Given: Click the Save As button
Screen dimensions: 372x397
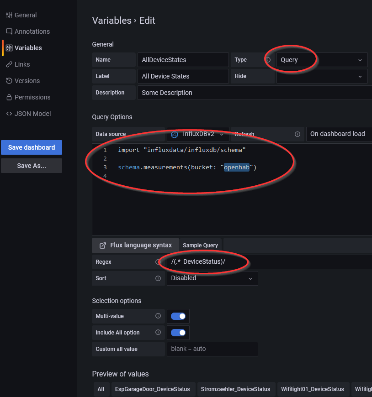Looking at the screenshot, I should [x=32, y=166].
